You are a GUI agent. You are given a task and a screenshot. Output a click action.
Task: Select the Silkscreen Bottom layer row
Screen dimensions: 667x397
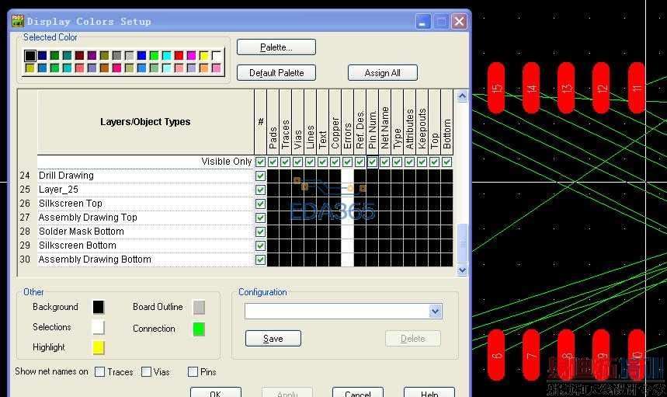[145, 246]
